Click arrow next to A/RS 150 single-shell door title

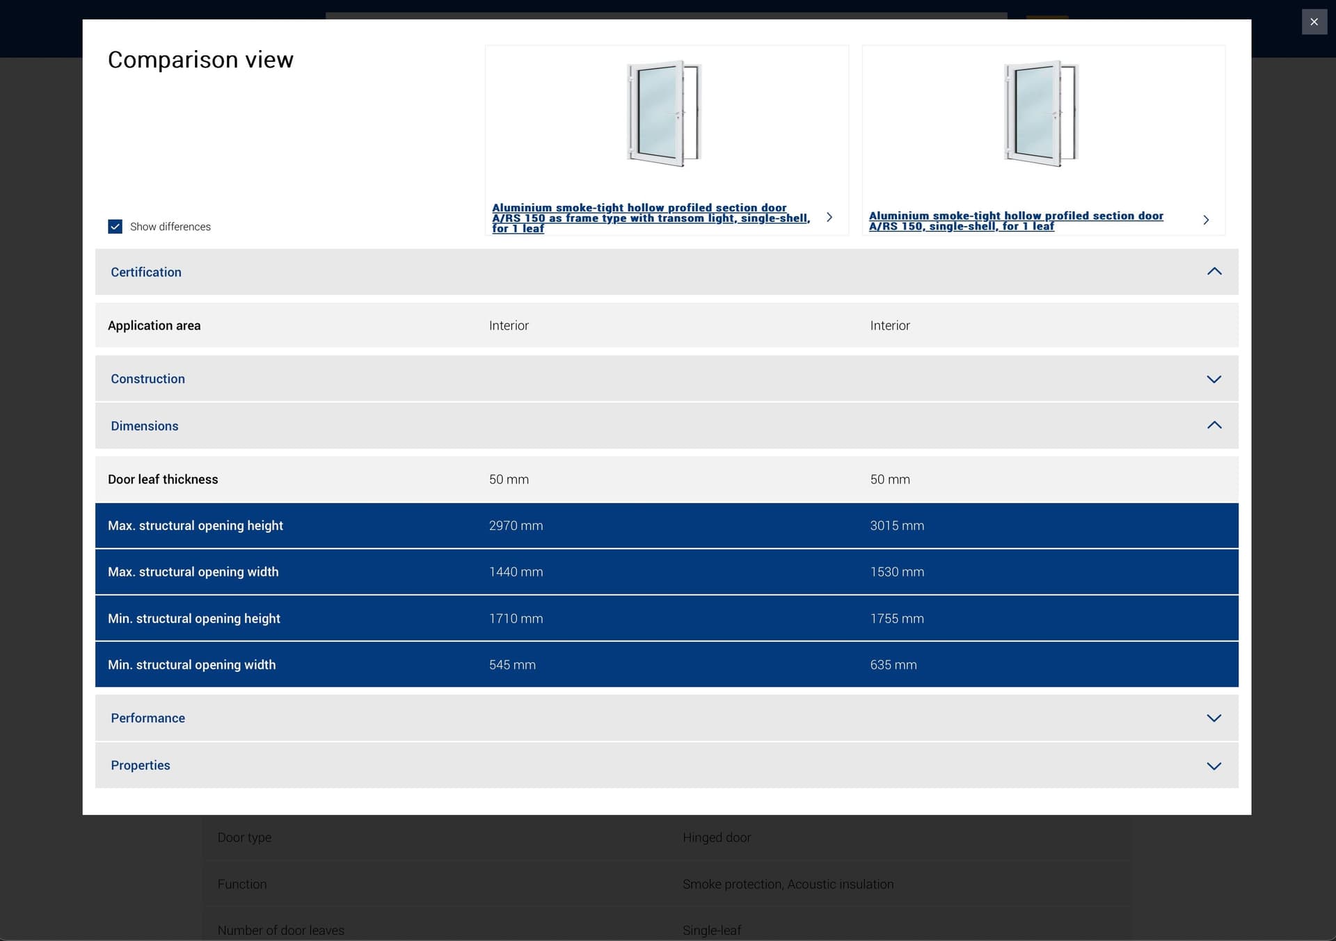1206,220
